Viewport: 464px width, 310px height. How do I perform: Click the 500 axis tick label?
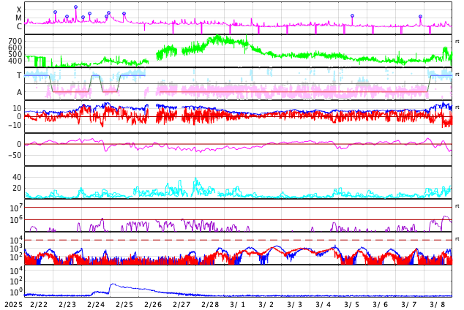click(15, 54)
